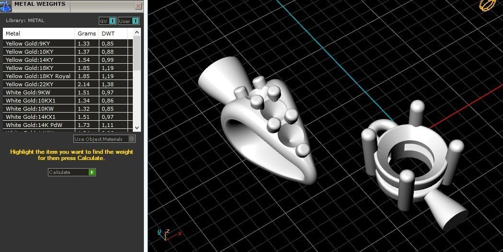The width and height of the screenshot is (503, 252).
Task: Select the White Gold:10KW row
Action: coord(68,109)
